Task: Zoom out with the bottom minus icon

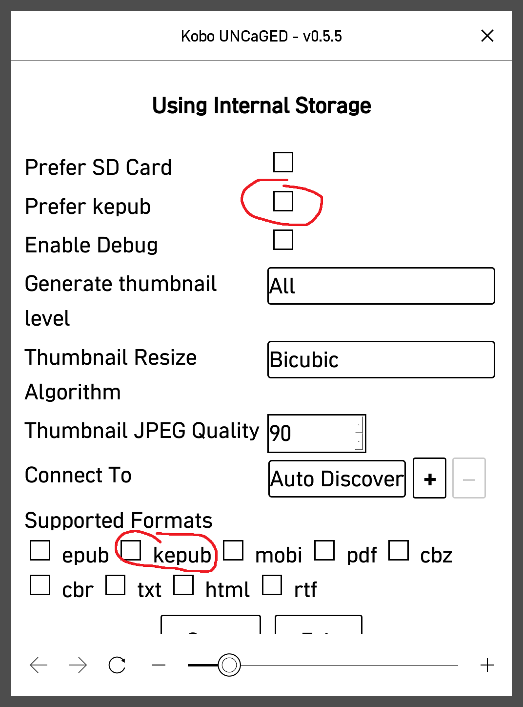Action: click(x=159, y=665)
